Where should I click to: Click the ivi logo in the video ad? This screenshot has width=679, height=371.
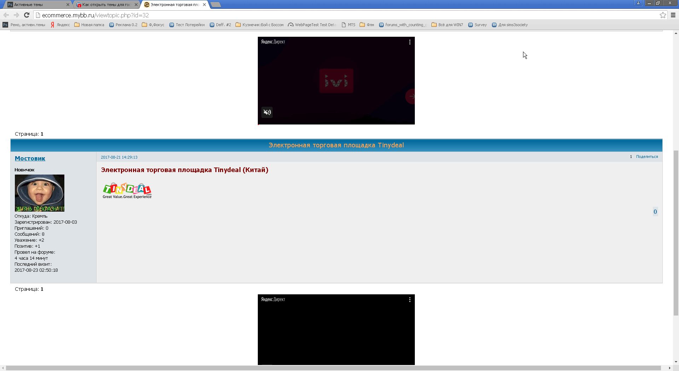tap(336, 81)
